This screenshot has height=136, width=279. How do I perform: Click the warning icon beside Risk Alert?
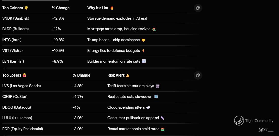128,75
